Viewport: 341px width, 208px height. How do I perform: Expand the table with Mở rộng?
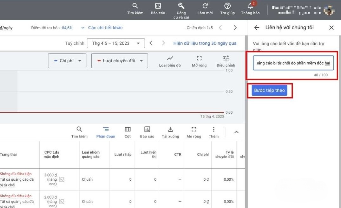[194, 132]
